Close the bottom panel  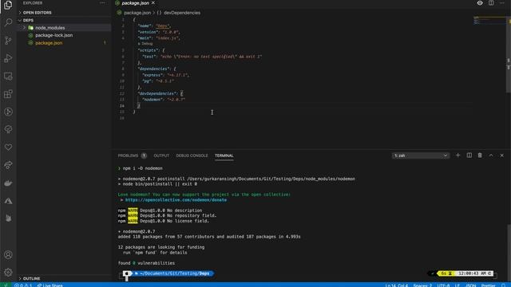point(502,155)
